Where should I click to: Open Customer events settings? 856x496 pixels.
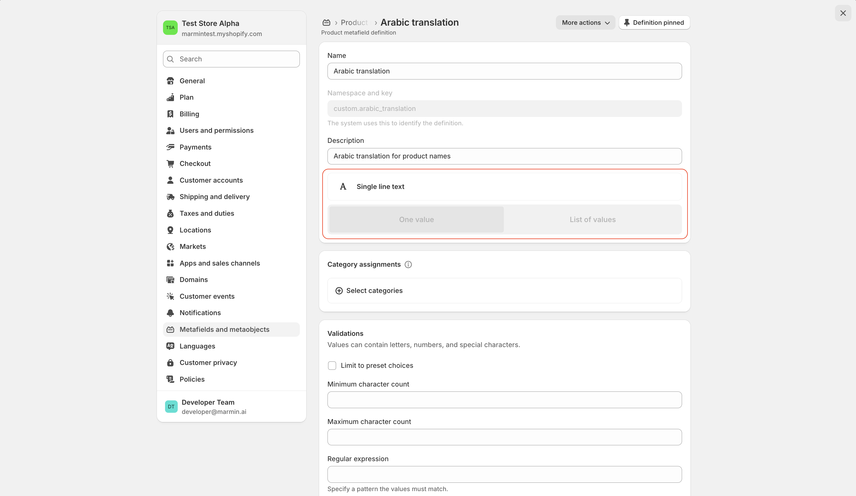pyautogui.click(x=207, y=296)
